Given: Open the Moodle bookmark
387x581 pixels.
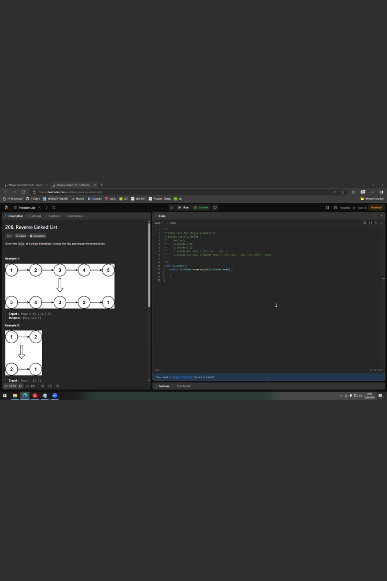Looking at the screenshot, I should [x=78, y=199].
